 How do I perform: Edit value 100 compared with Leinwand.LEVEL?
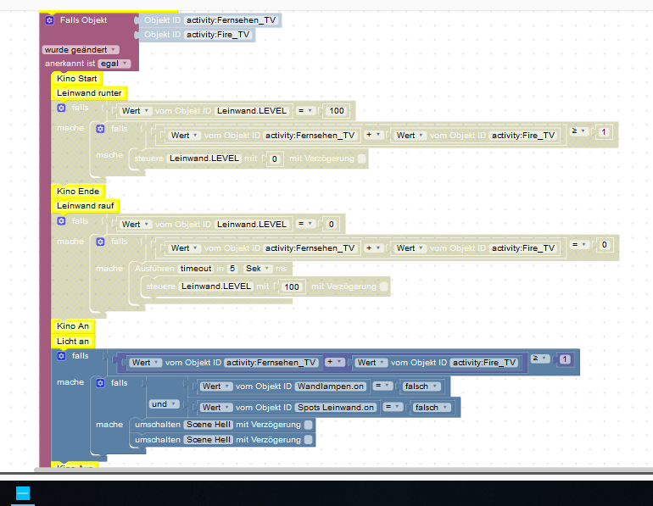337,111
